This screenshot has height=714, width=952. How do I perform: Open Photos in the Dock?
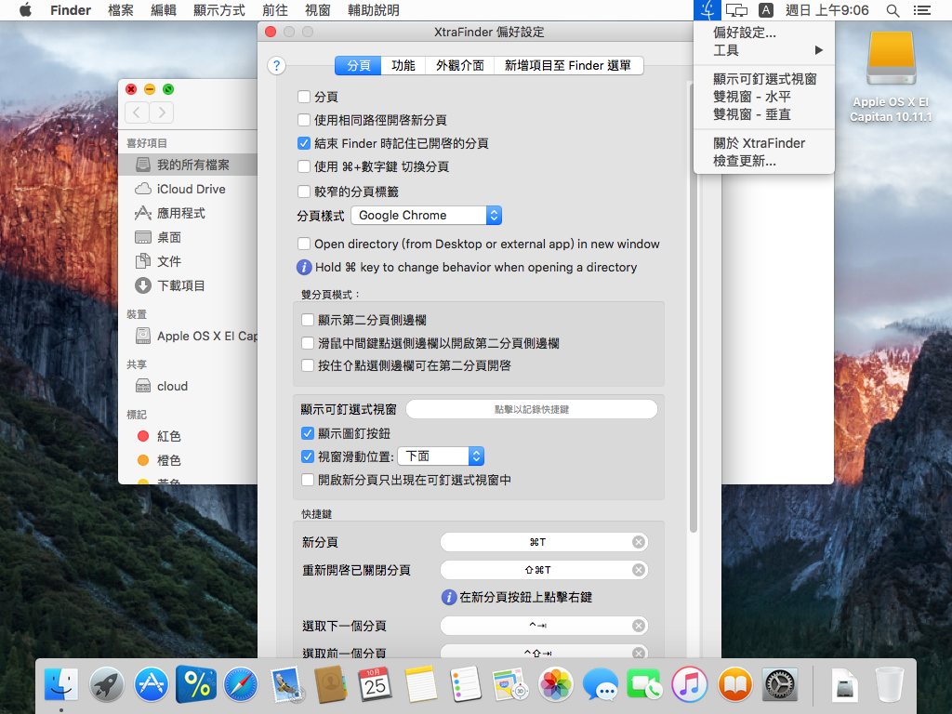555,684
